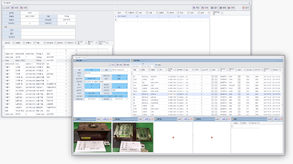Click 열기 in the first image panel header
Viewport: 293px width, 164px height.
click(99, 119)
